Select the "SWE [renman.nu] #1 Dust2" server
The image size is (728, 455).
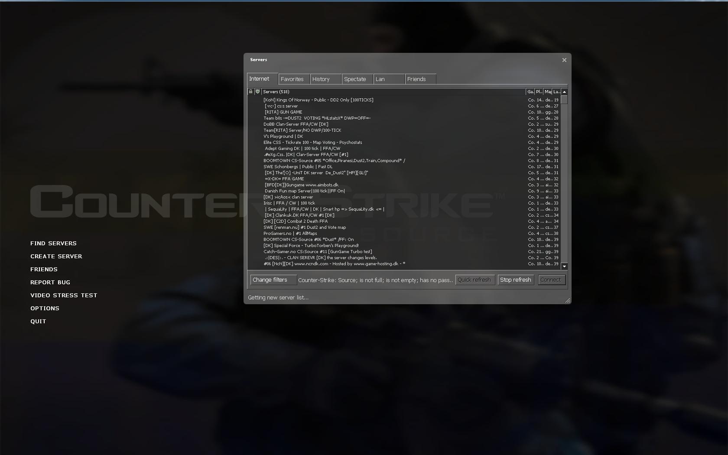coord(404,227)
